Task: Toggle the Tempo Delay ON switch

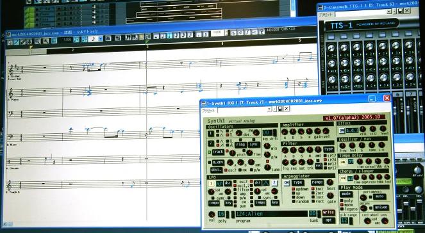Action: point(342,162)
